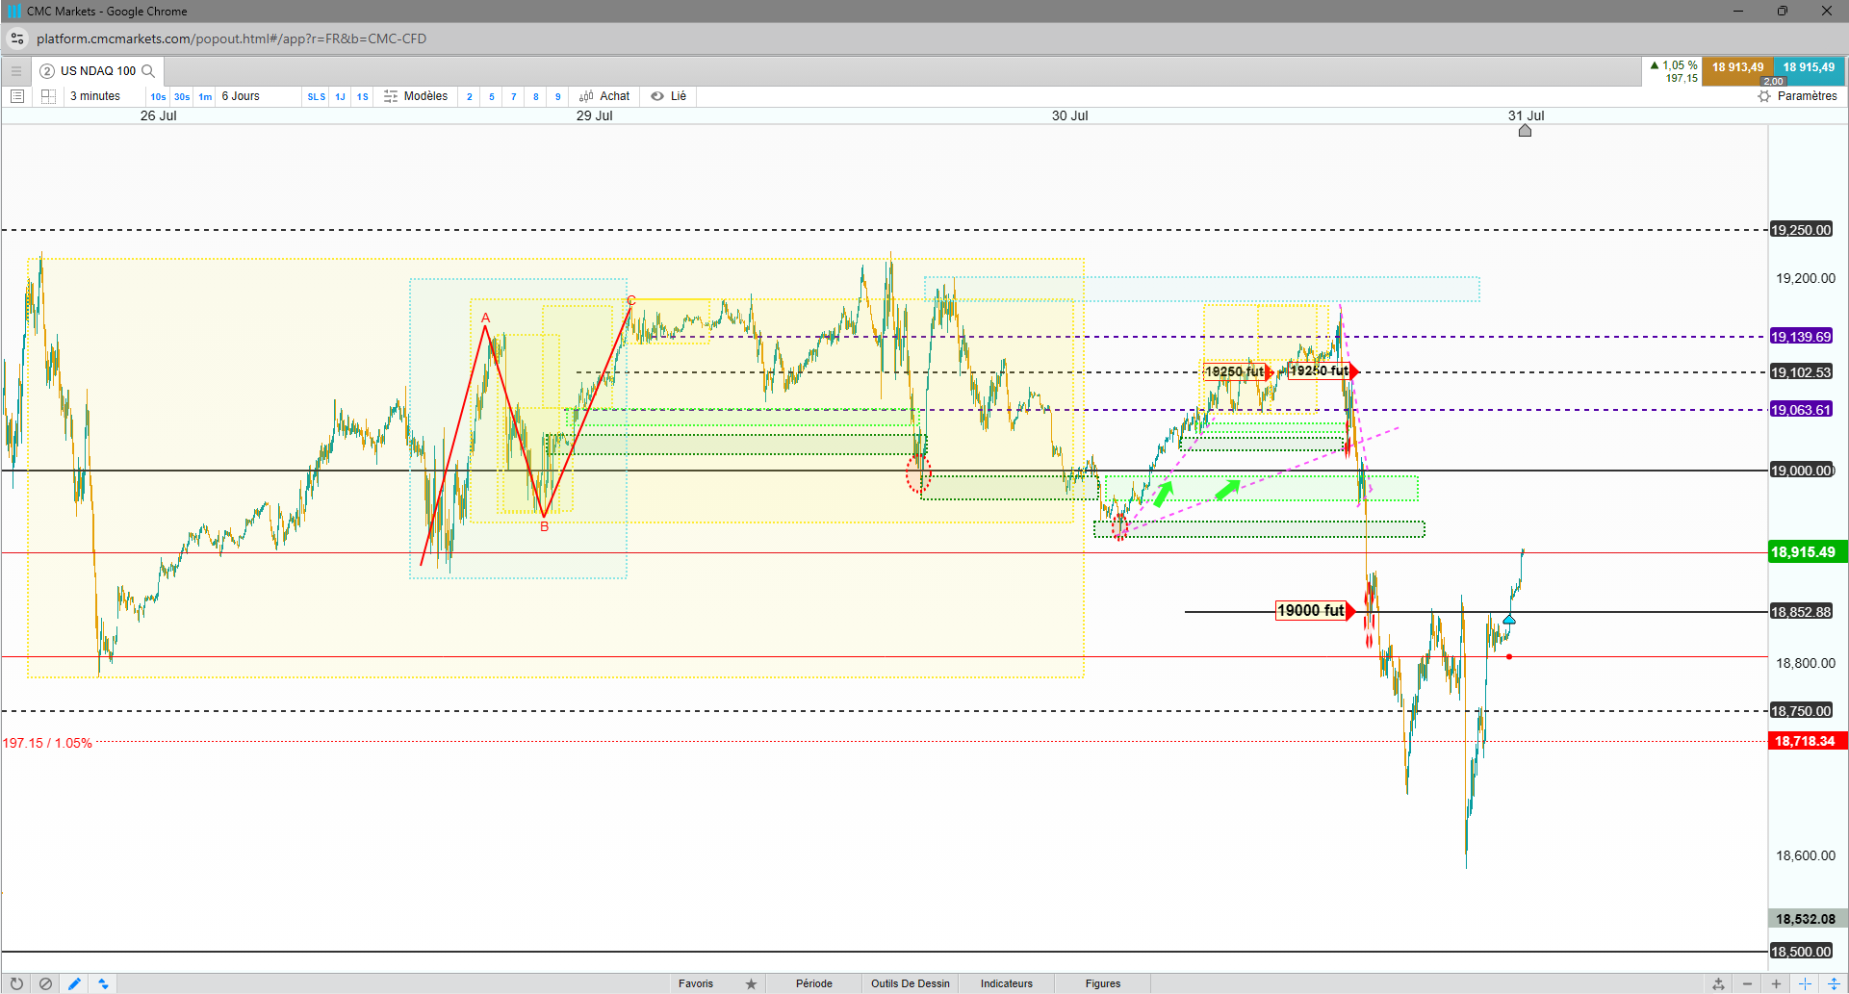Open the Outils De Dessin tab

pos(911,983)
